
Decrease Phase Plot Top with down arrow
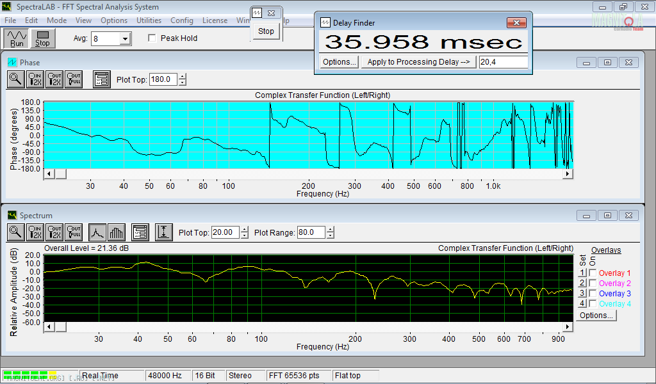tap(183, 83)
